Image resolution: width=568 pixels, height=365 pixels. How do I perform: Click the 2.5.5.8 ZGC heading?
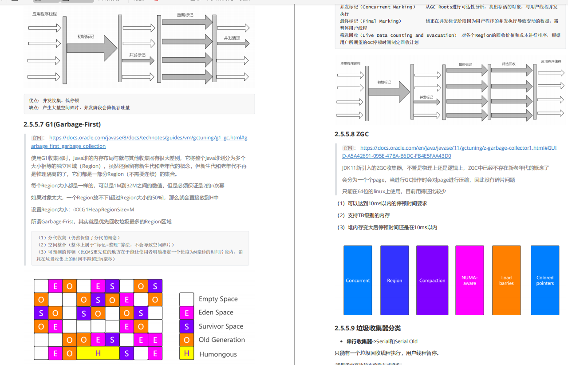click(351, 134)
